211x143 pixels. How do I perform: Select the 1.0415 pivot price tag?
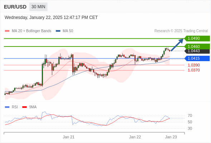point(197,58)
